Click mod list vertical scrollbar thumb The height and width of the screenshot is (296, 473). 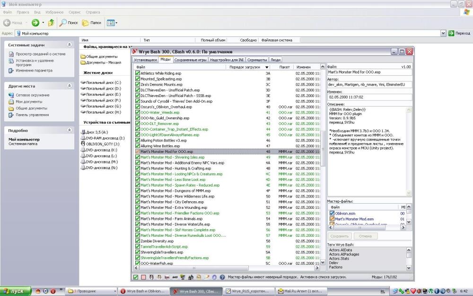coord(323,150)
